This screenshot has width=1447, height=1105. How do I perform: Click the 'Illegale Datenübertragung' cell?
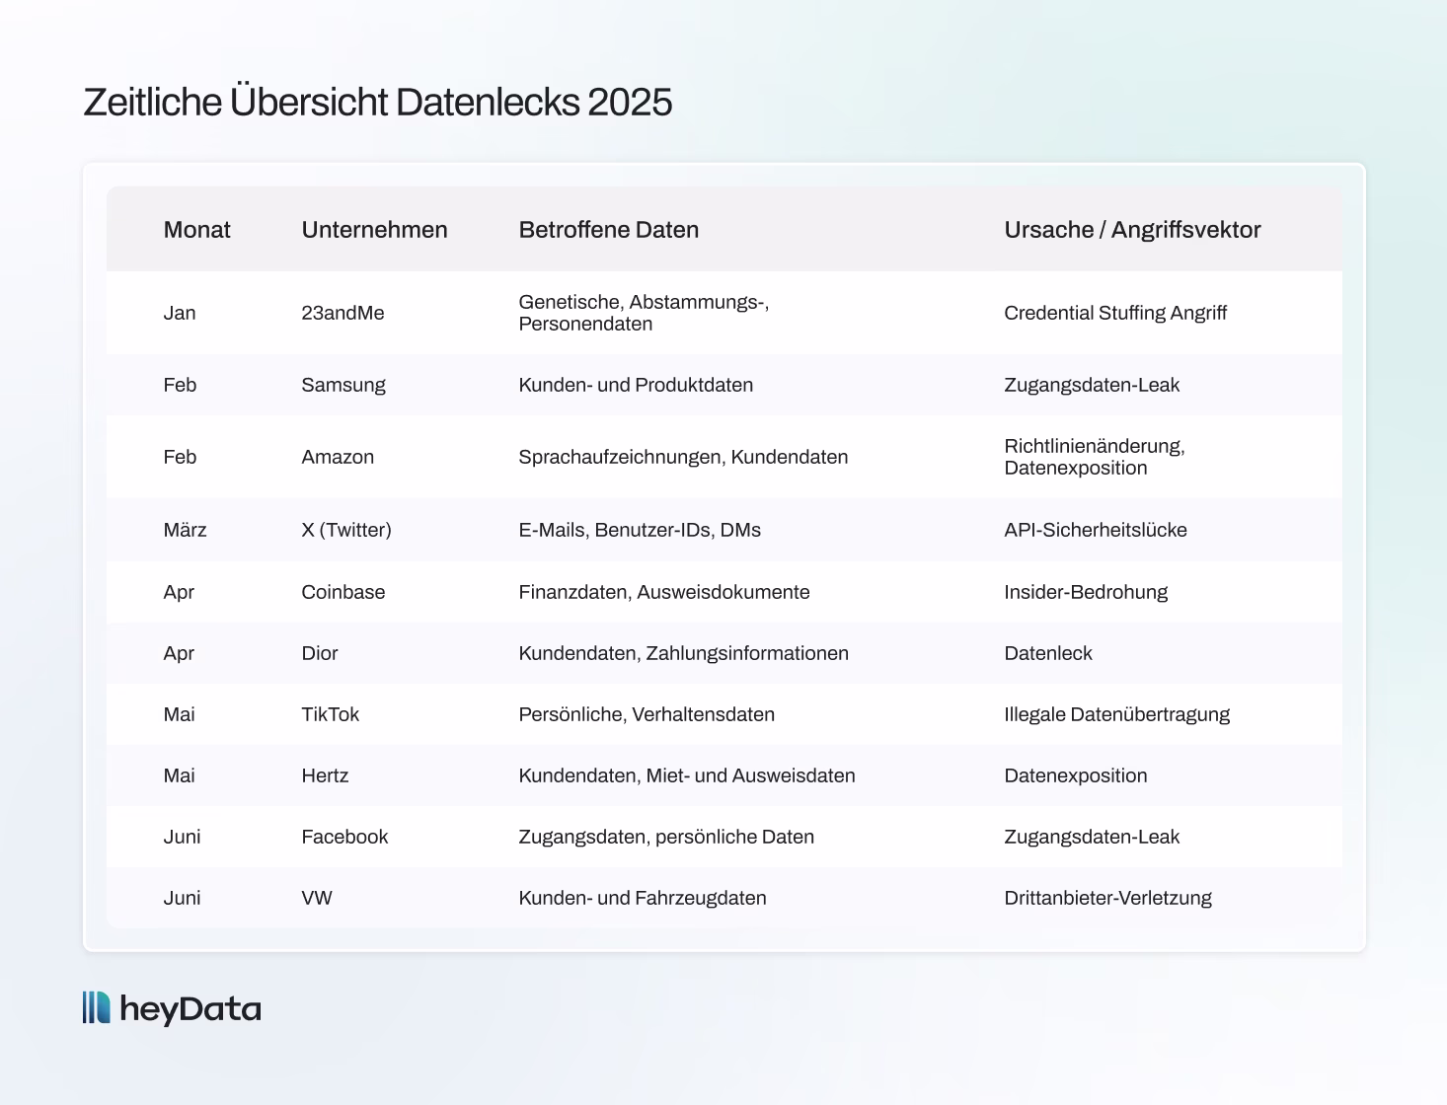[1117, 714]
